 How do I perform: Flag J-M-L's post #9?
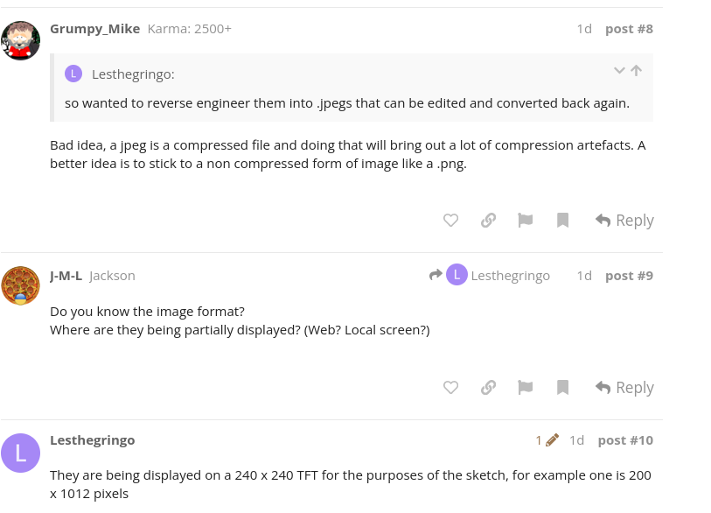click(x=526, y=388)
